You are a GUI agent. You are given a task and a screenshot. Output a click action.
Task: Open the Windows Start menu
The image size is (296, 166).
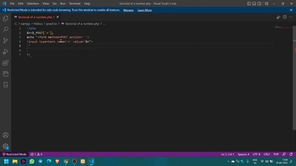tap(6, 161)
